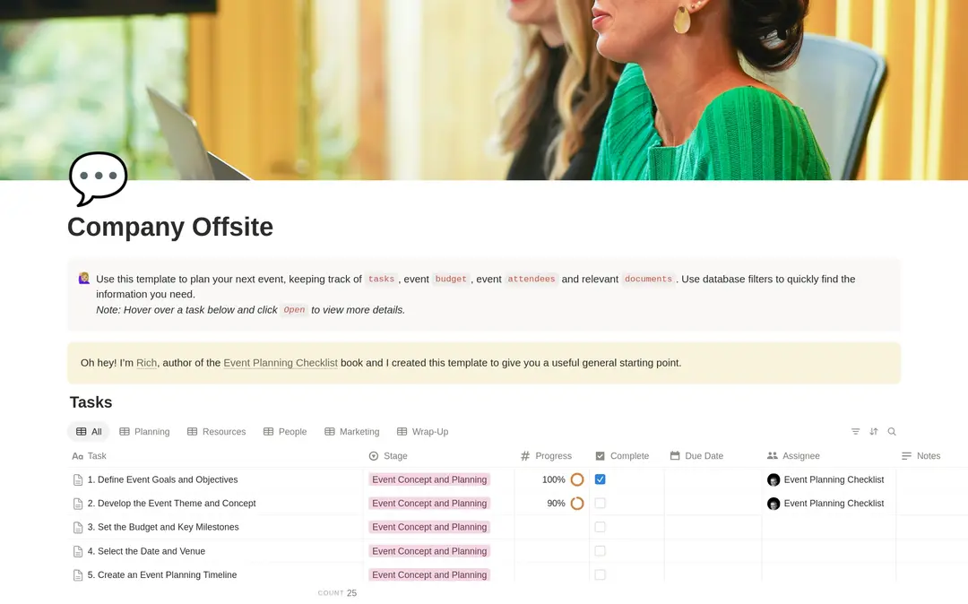Click the Tasks database heading

(91, 402)
